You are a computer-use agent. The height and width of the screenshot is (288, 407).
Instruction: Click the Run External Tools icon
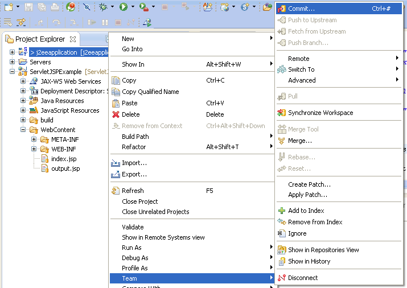point(144,7)
